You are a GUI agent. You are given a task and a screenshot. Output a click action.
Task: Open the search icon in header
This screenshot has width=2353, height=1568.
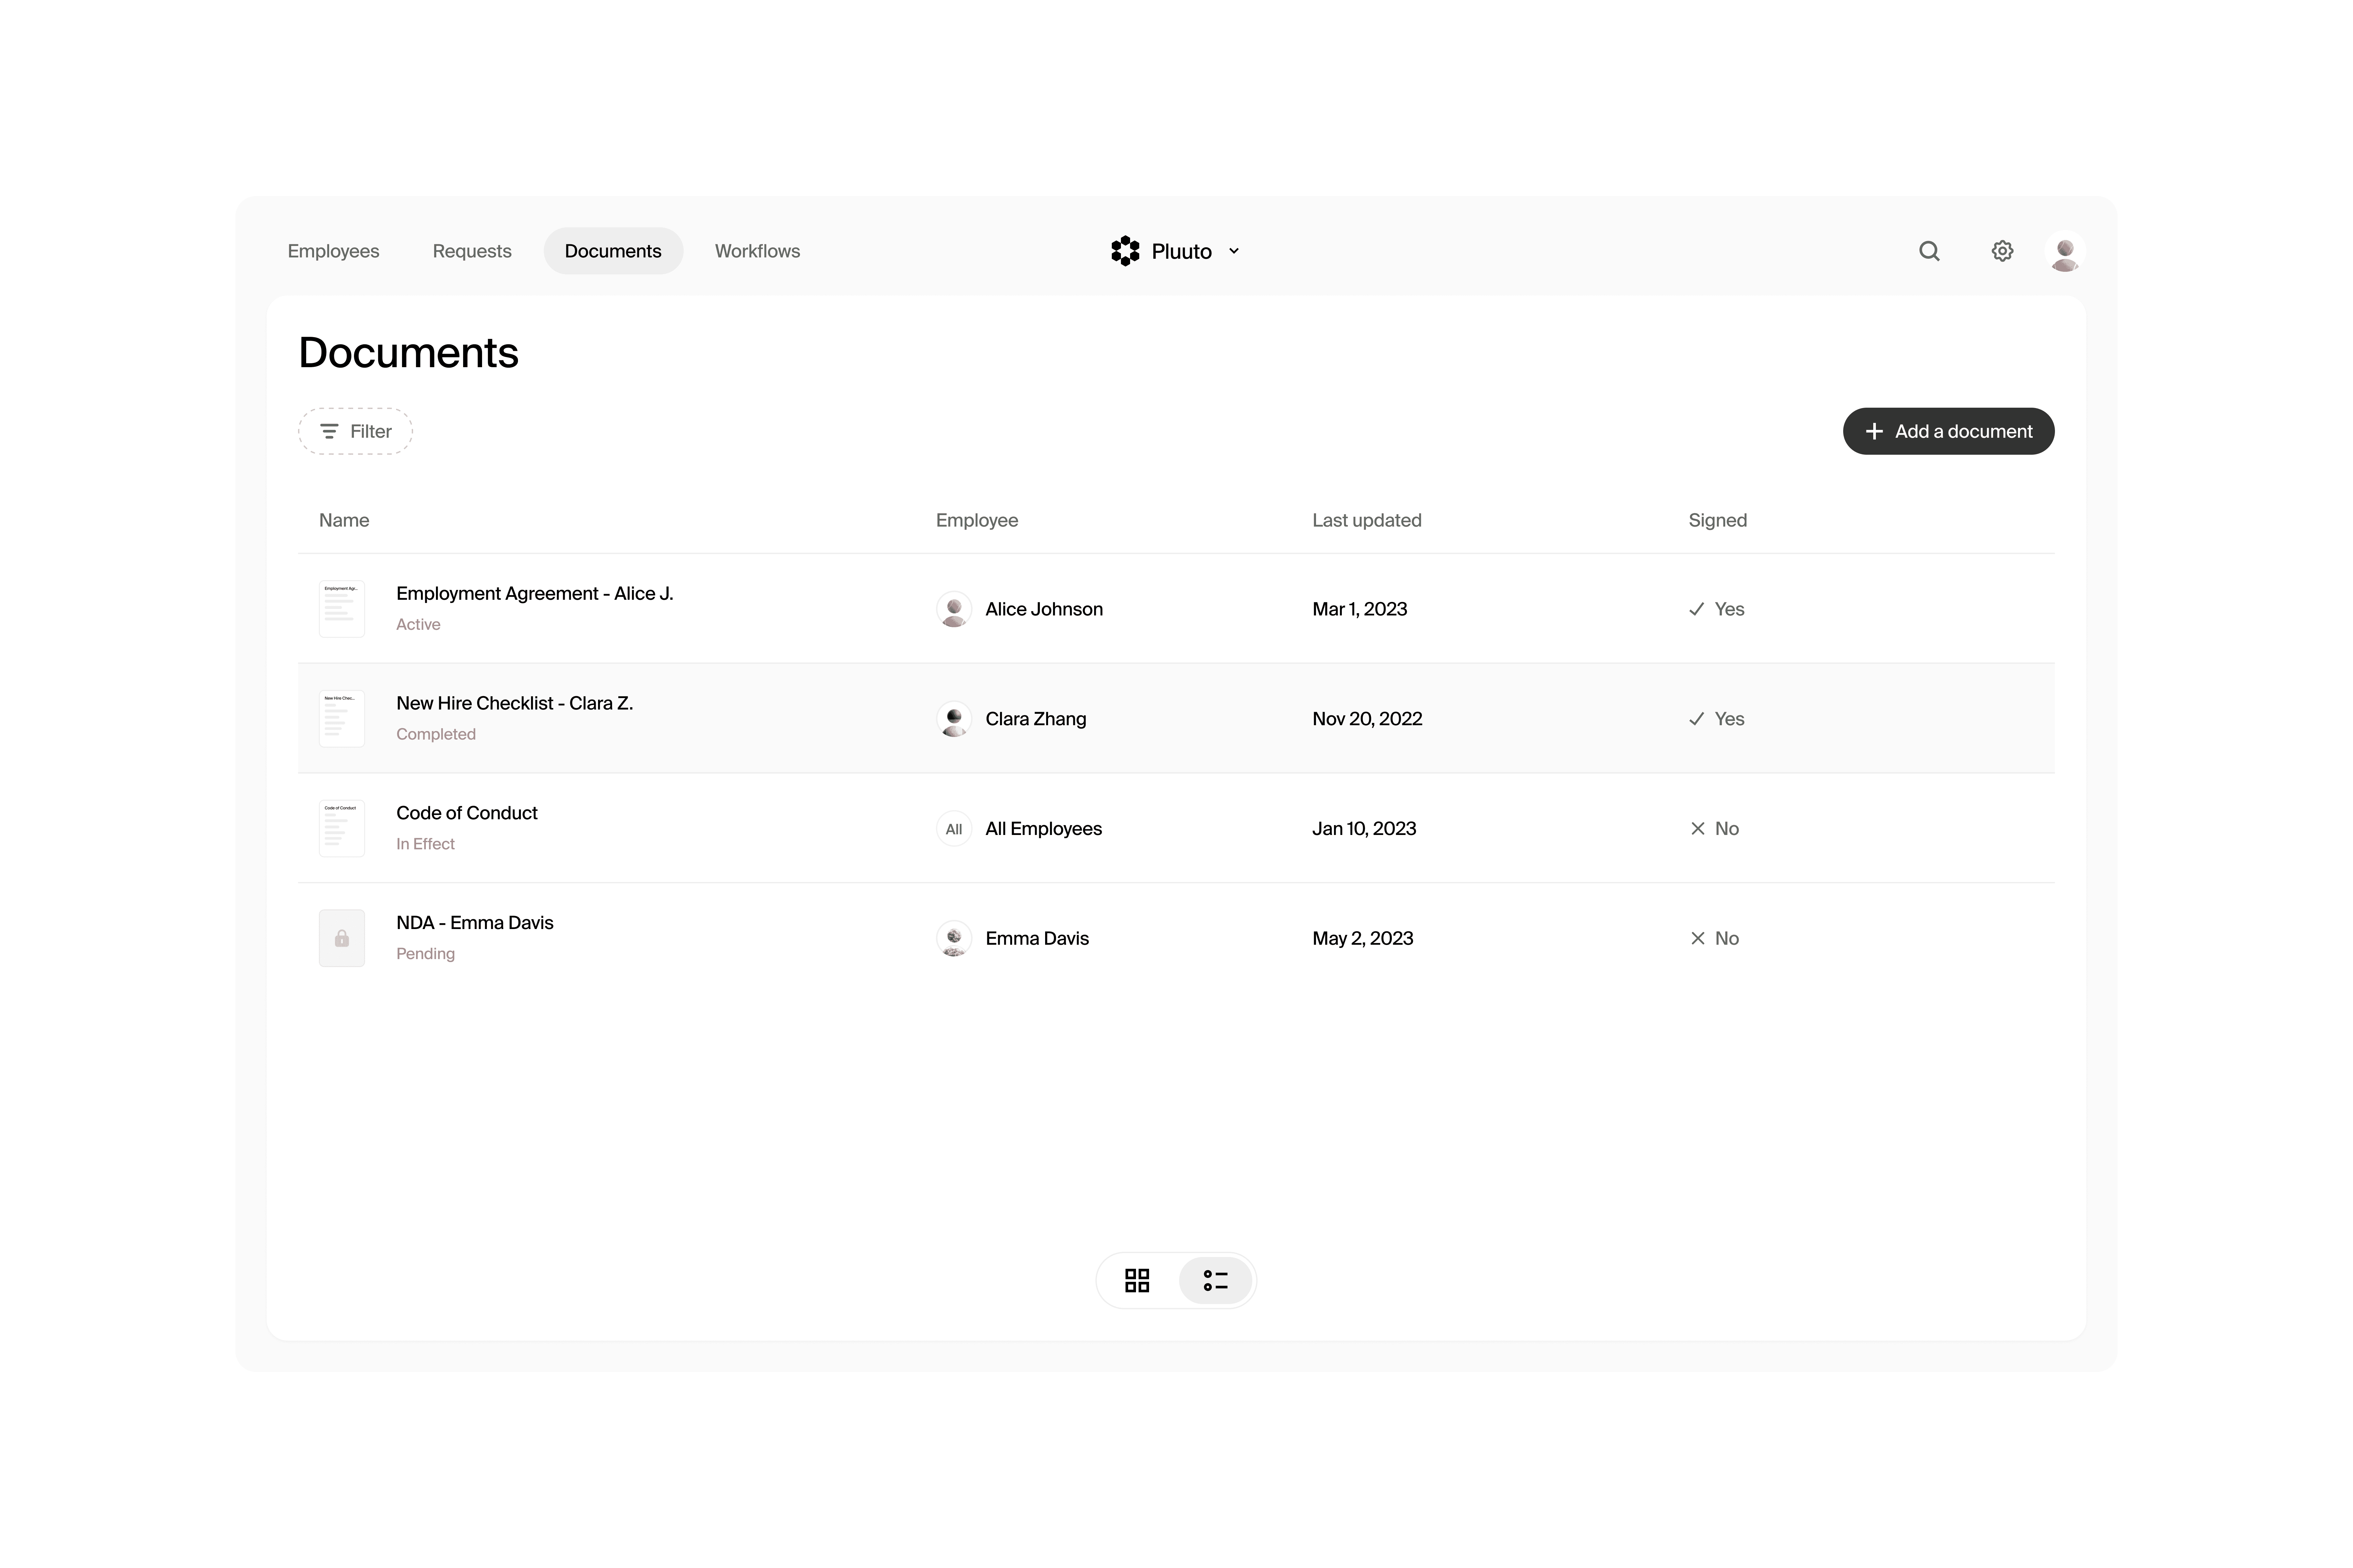coord(1929,251)
